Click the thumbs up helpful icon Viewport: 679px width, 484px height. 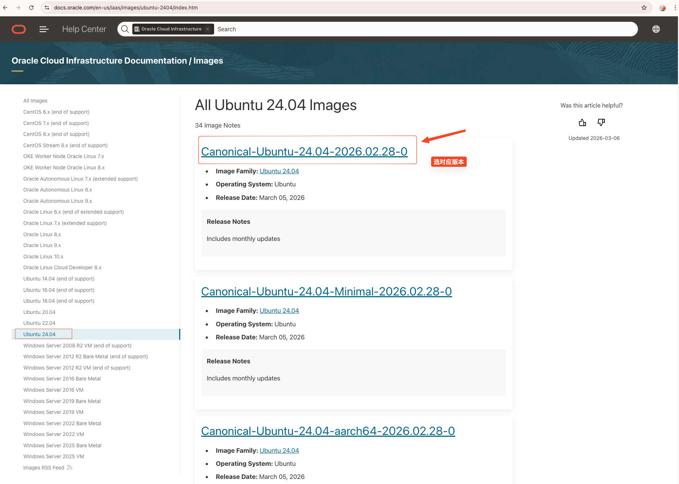[582, 122]
